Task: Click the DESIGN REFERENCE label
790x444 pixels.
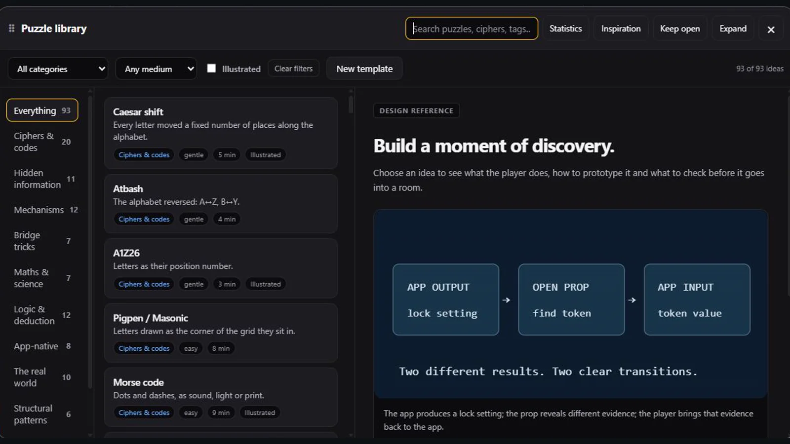Action: click(416, 111)
